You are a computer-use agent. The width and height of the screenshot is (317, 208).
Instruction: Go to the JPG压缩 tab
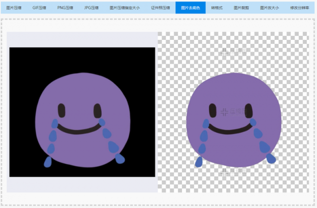click(x=91, y=8)
